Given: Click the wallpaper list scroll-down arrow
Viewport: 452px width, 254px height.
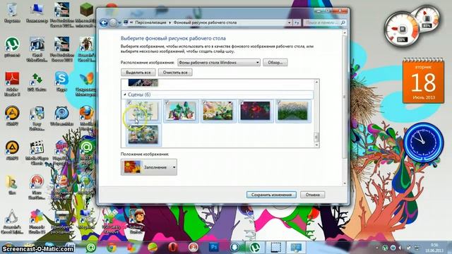Looking at the screenshot, I should click(316, 145).
